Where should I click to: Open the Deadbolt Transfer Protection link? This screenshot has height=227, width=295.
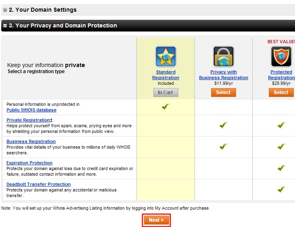[x=38, y=184]
